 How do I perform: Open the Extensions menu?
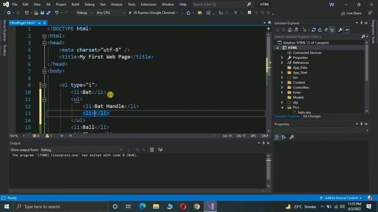(148, 4)
